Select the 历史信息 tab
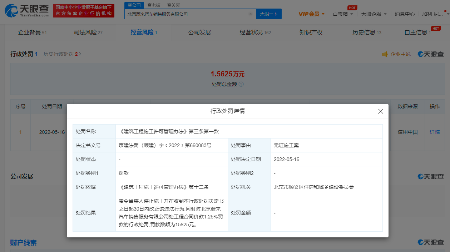This screenshot has width=450, height=252. click(x=367, y=32)
